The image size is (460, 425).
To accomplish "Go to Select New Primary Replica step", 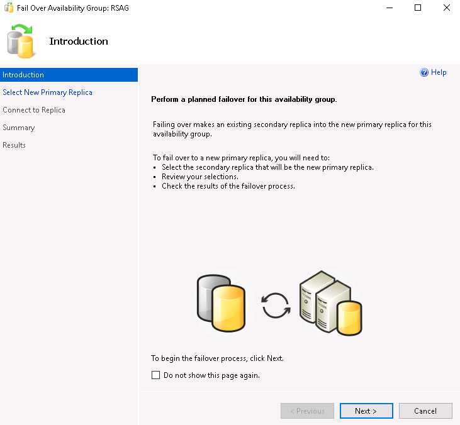I will tap(48, 92).
